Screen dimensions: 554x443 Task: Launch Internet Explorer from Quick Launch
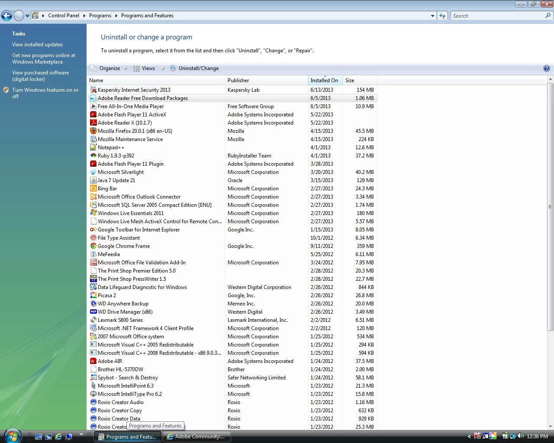[x=58, y=437]
